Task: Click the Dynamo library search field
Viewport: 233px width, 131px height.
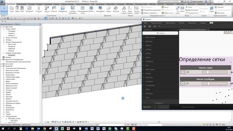Action: pos(160,33)
